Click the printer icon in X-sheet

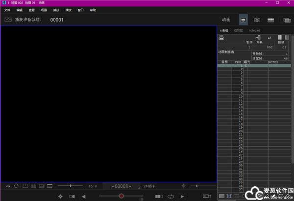pyautogui.click(x=221, y=37)
